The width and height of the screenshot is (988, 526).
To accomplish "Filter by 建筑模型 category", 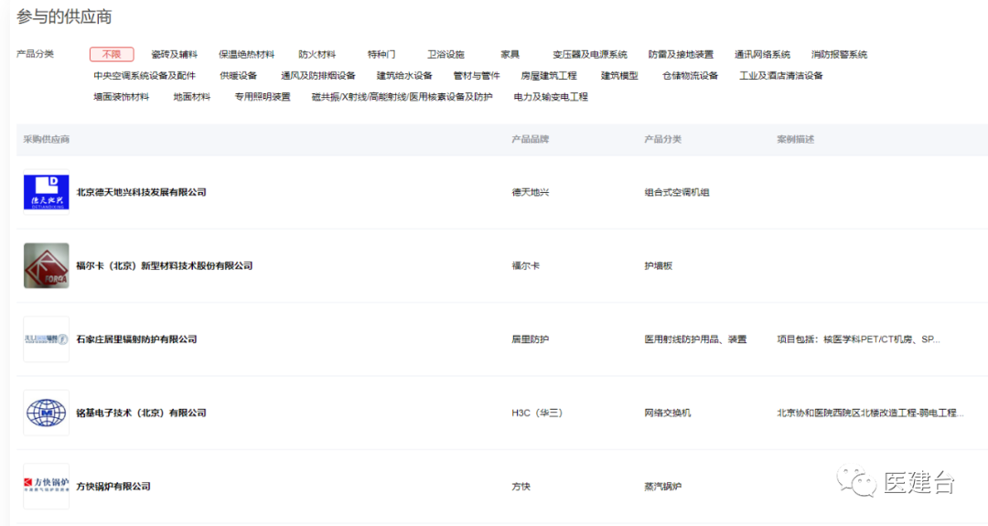I will [619, 76].
